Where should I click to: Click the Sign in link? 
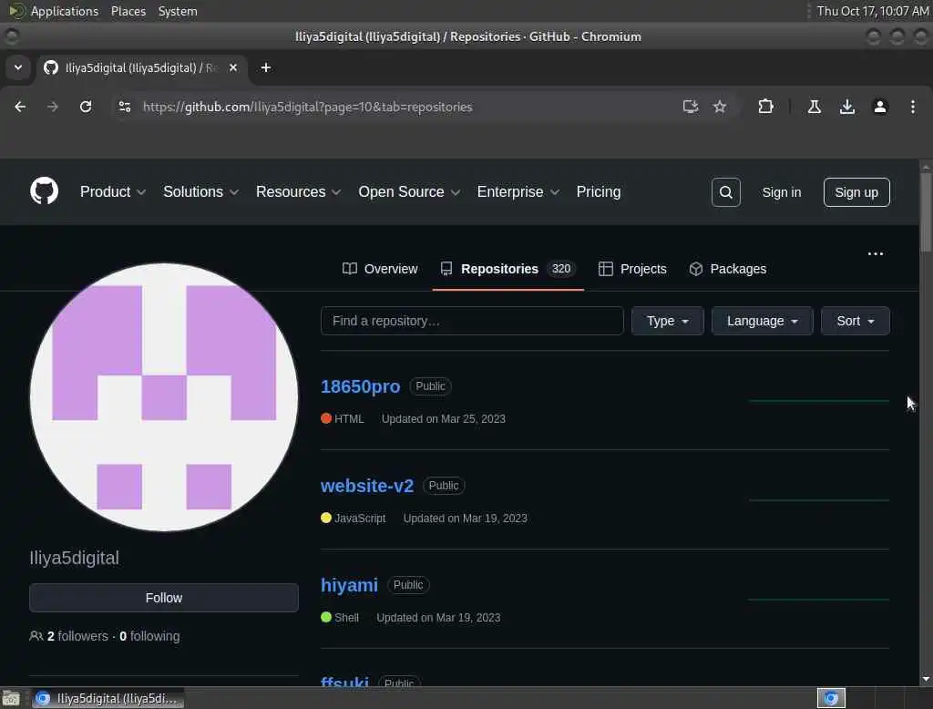(x=781, y=192)
